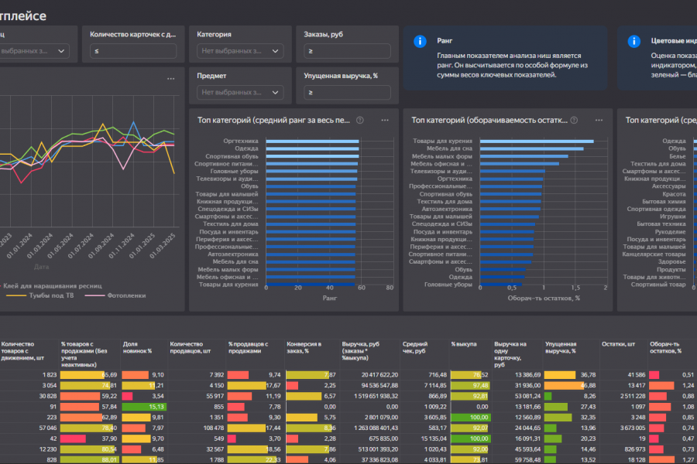Toggle Фотопленки legend series

pos(115,295)
